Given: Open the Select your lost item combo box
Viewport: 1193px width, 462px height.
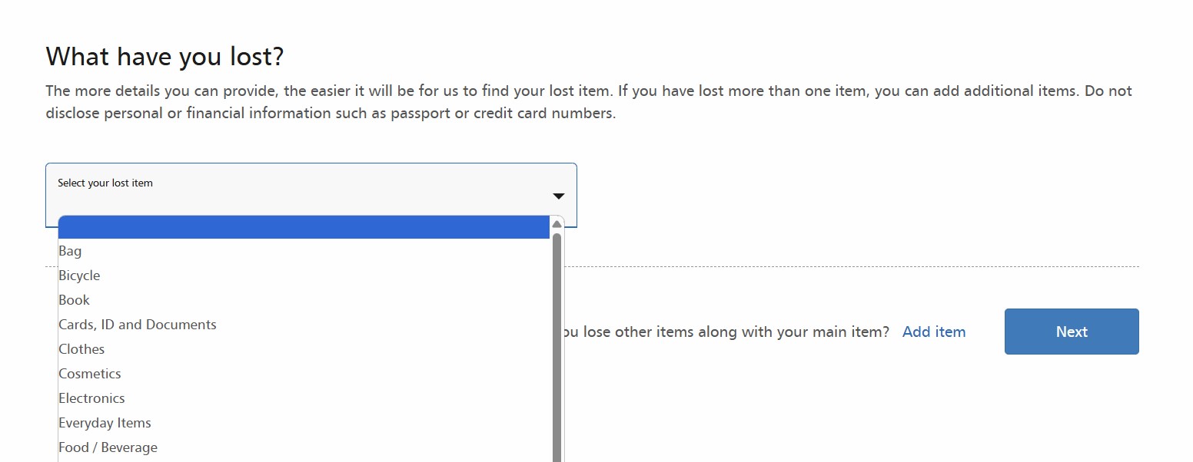Looking at the screenshot, I should pyautogui.click(x=311, y=195).
